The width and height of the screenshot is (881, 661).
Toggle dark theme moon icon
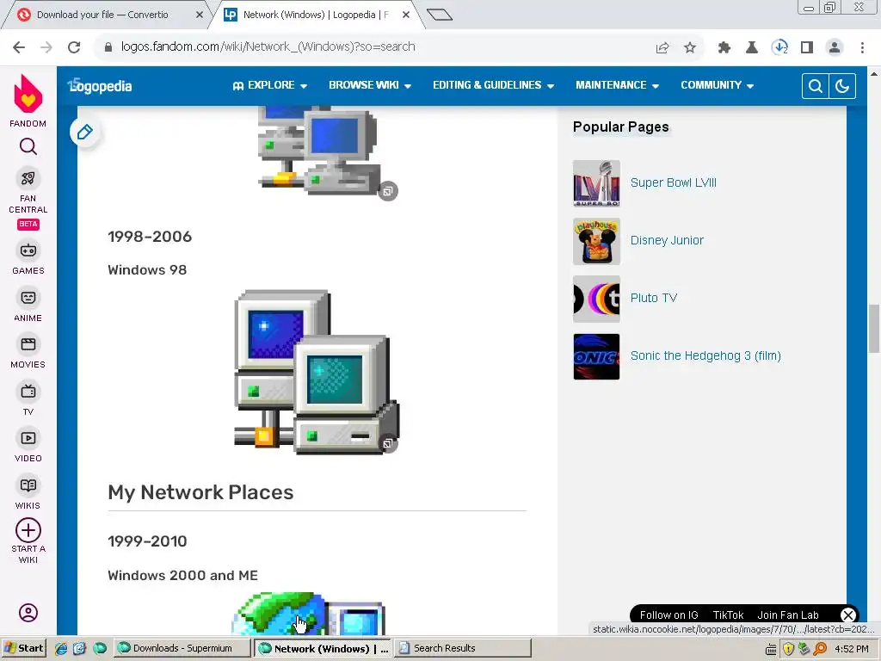click(841, 86)
